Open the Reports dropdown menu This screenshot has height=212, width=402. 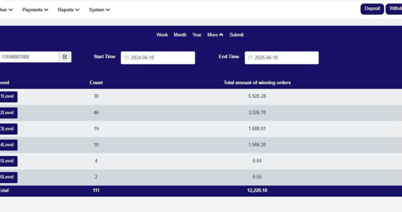69,10
